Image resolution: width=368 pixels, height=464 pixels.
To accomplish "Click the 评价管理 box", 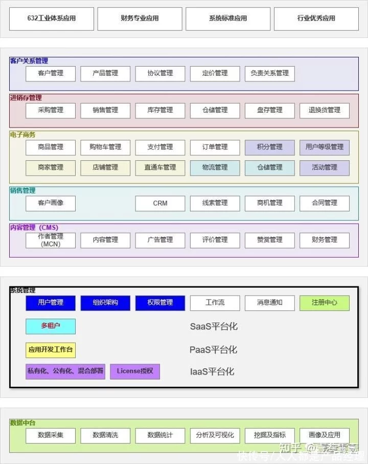I will tap(215, 240).
